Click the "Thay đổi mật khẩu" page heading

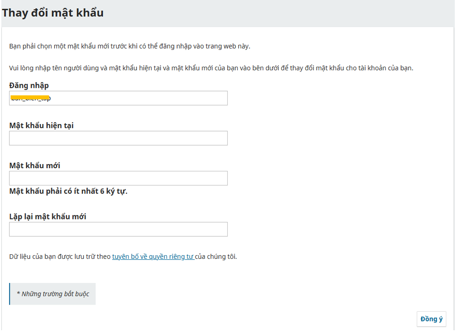[x=53, y=13]
